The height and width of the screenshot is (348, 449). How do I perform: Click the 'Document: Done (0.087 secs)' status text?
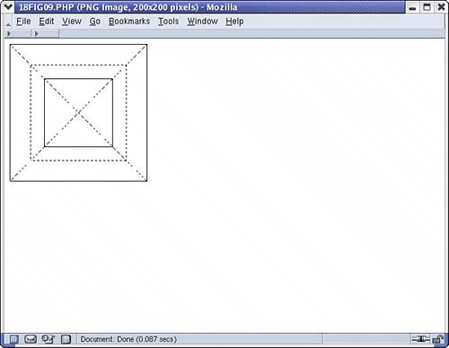click(x=128, y=339)
